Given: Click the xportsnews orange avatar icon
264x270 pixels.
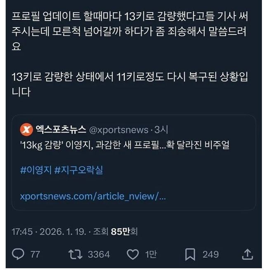Looking at the screenshot, I should (x=26, y=130).
